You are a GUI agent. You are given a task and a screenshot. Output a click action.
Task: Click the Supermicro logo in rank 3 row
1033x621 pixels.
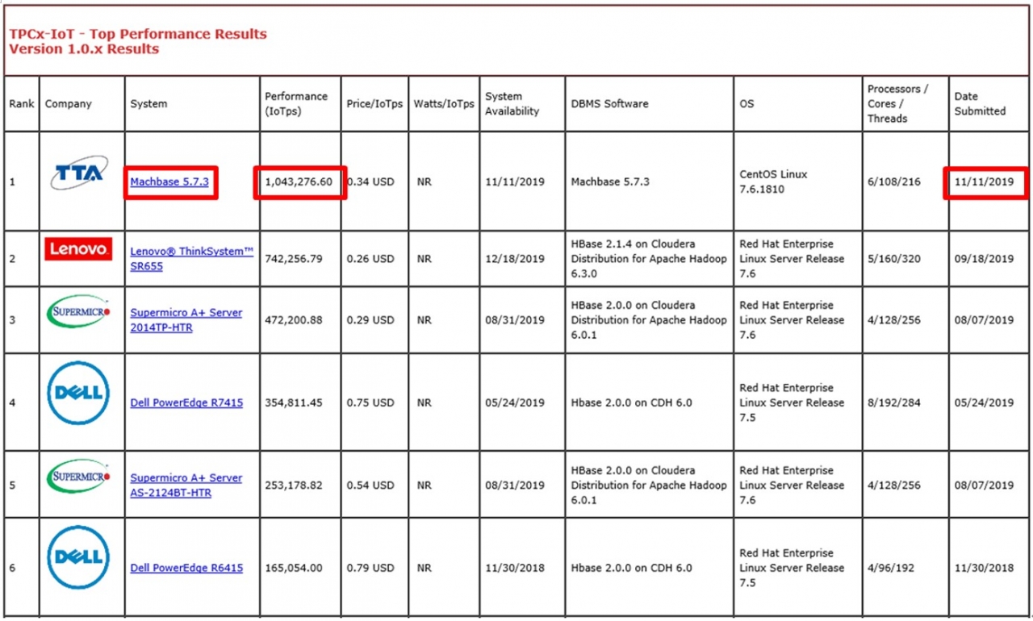[x=78, y=311]
